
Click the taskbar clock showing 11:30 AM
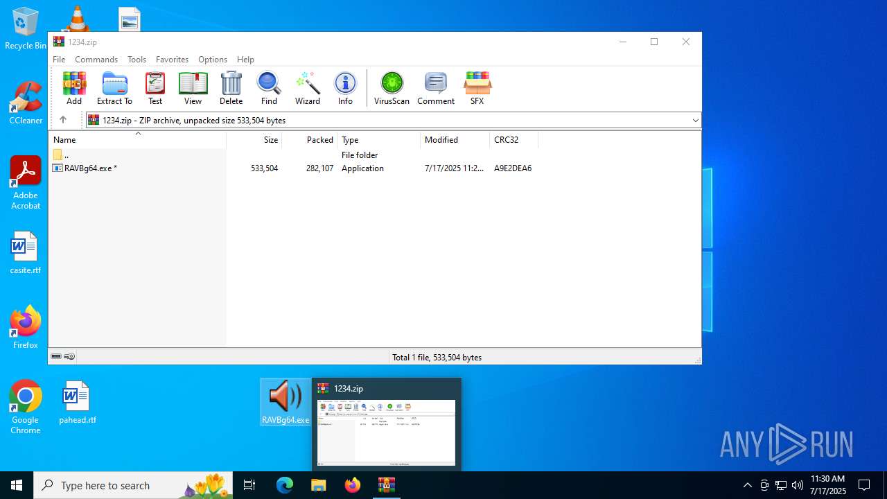(x=828, y=485)
